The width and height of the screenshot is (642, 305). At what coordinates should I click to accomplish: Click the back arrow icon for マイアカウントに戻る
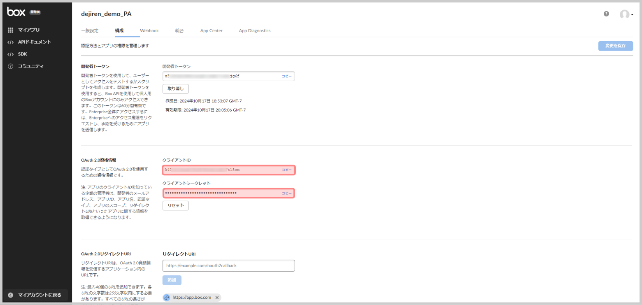coord(11,295)
